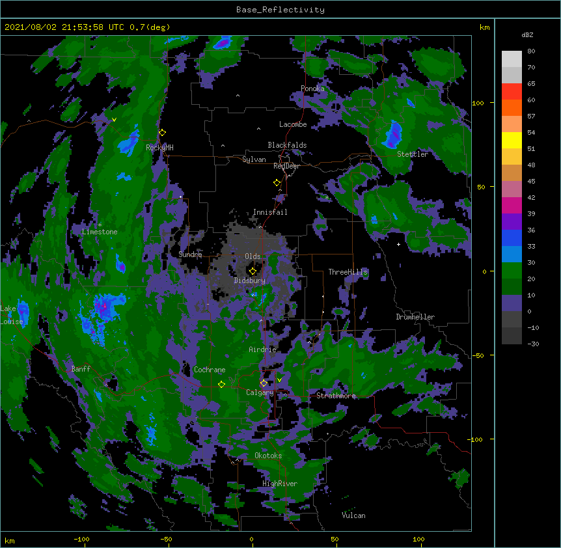Select the yellow diamond marker below Cochrane
Viewport: 561px width, 548px height.
point(221,385)
